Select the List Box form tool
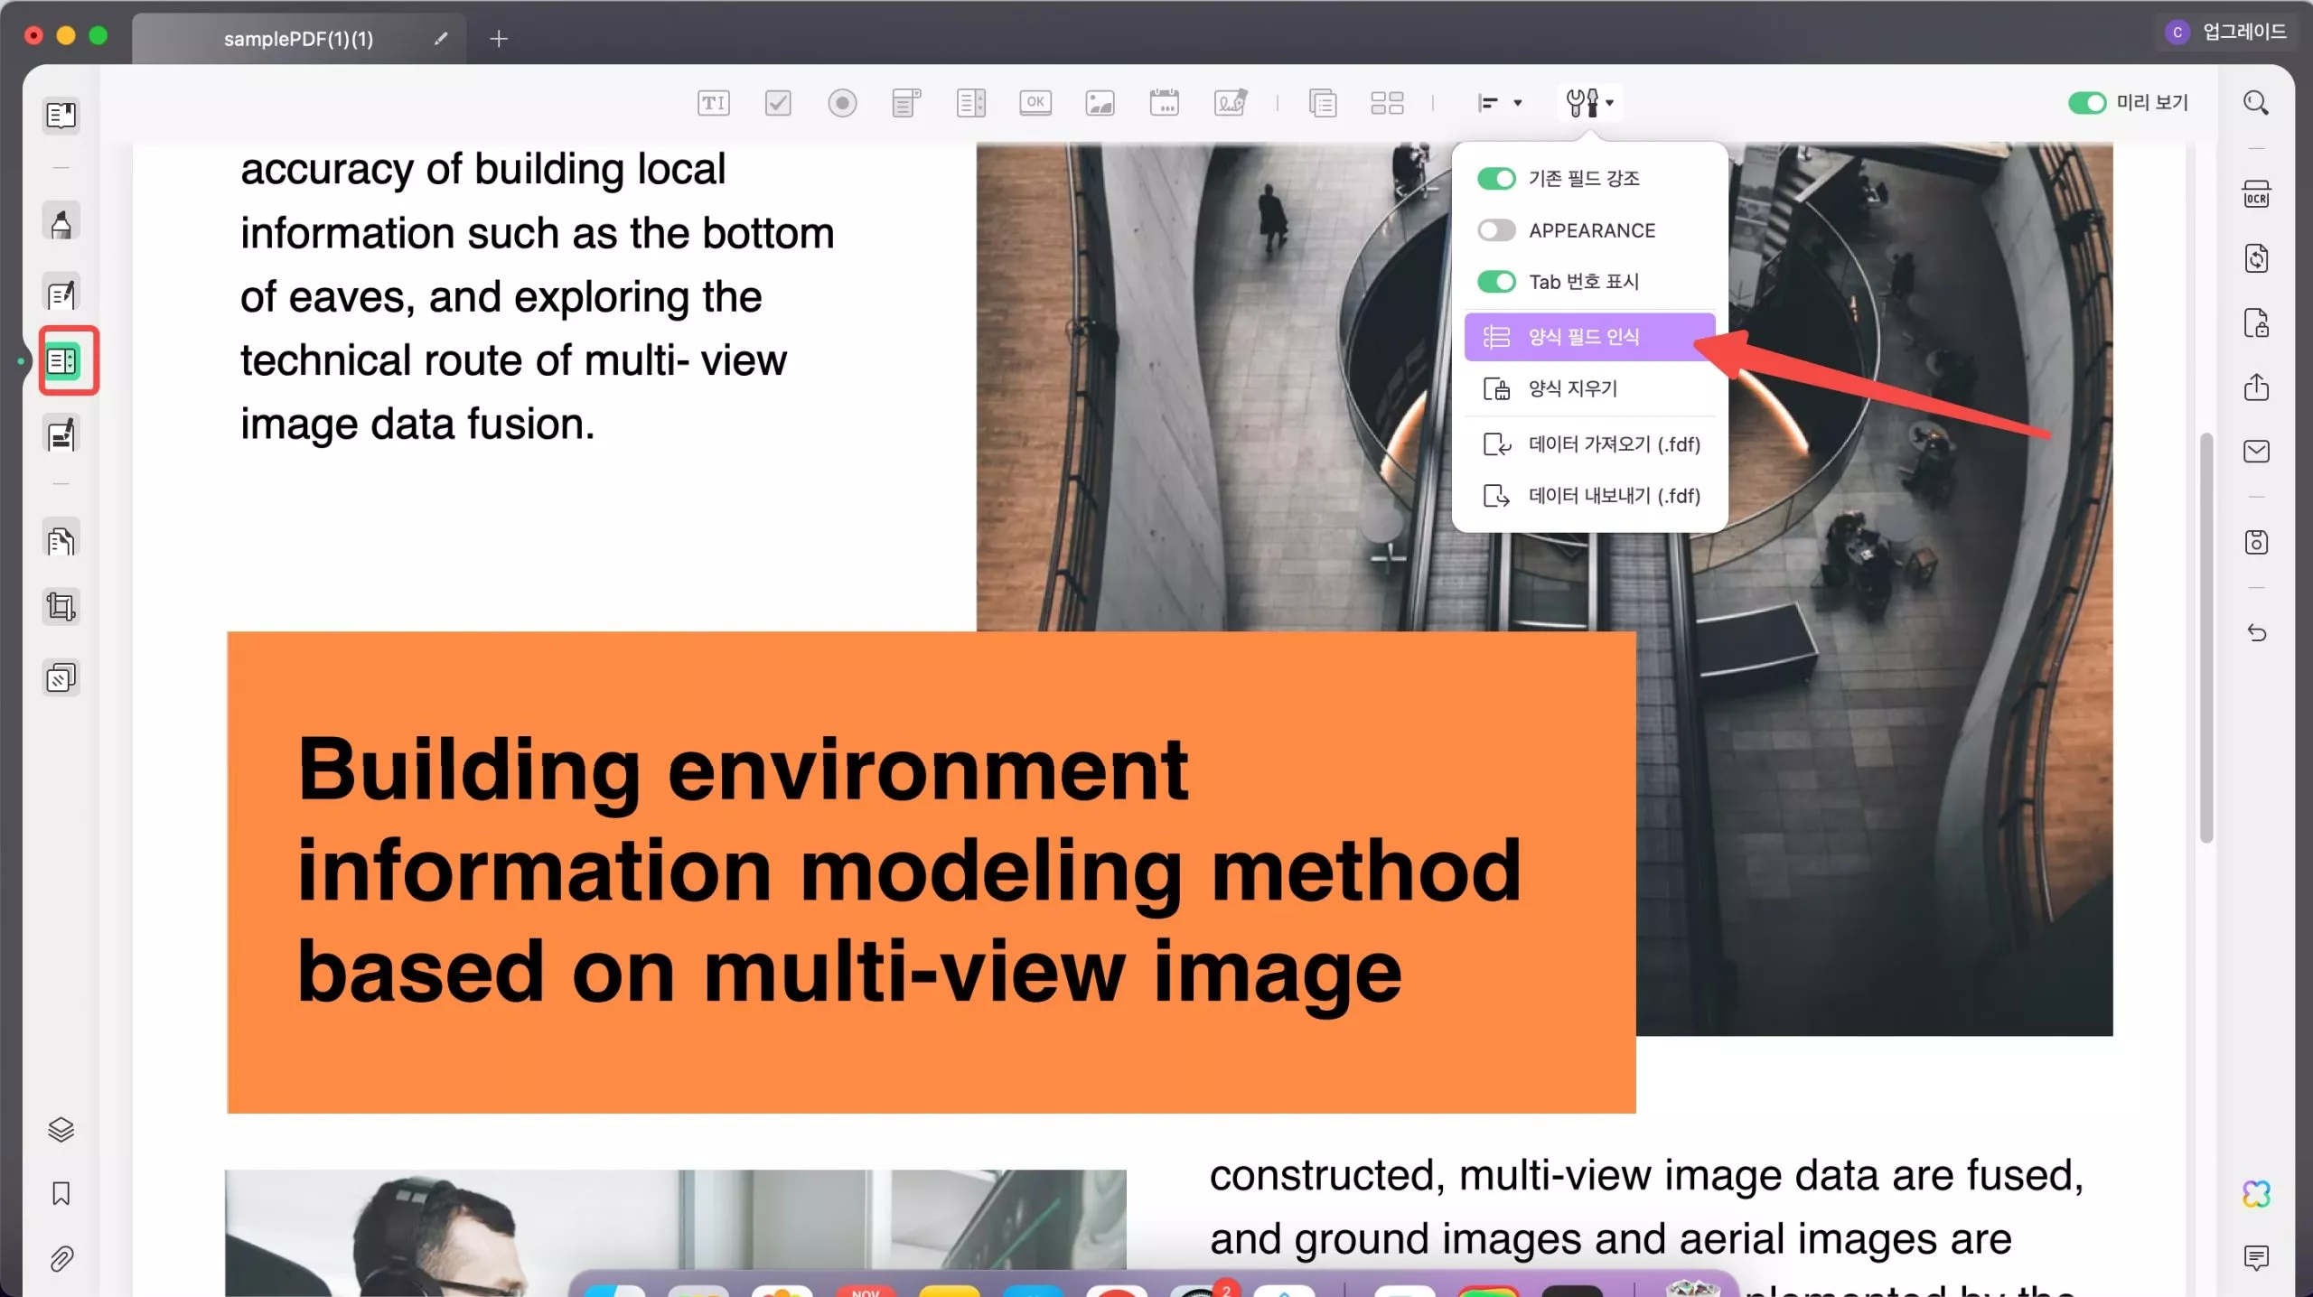 pyautogui.click(x=971, y=103)
